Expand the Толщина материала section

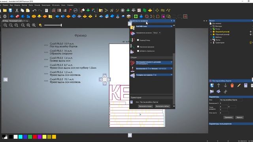tap(171, 75)
